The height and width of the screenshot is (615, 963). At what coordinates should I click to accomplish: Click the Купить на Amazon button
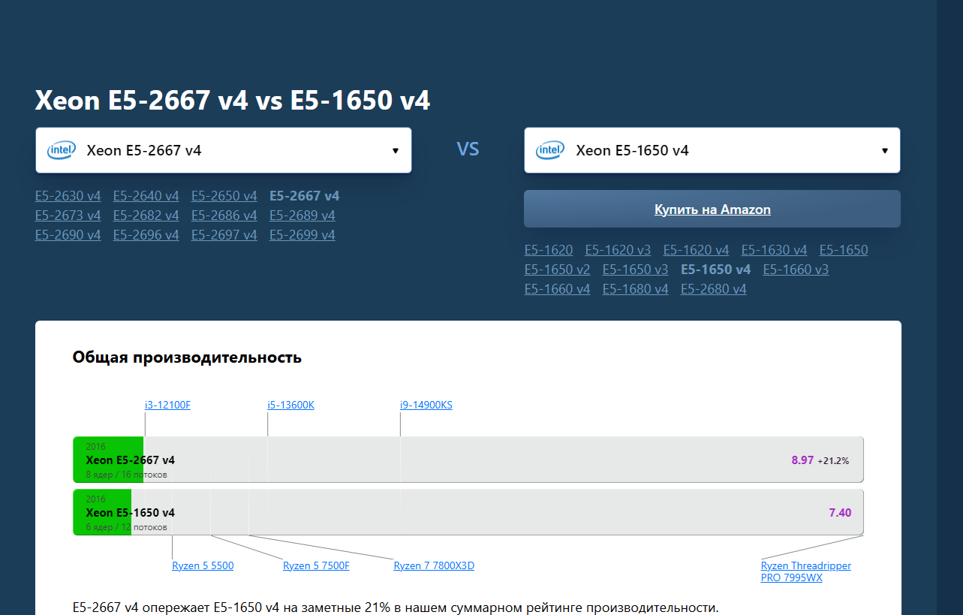(x=712, y=209)
